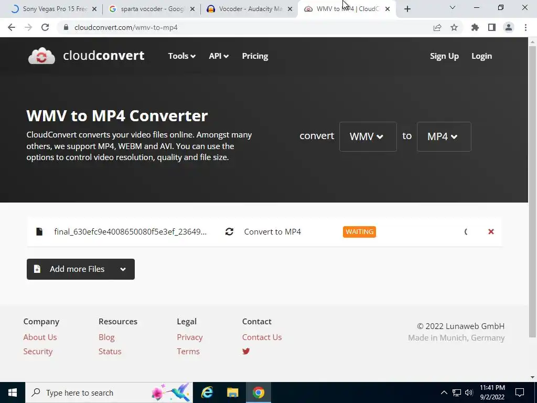Click the file document icon in the row
The image size is (537, 403).
tap(39, 231)
